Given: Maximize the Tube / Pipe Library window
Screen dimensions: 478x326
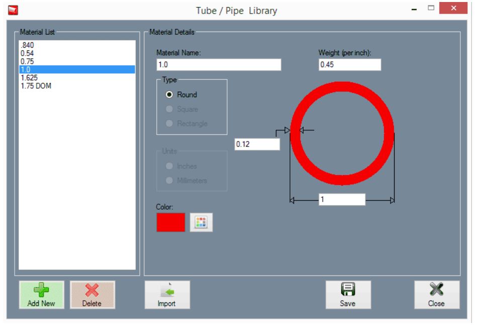Looking at the screenshot, I should 431,8.
